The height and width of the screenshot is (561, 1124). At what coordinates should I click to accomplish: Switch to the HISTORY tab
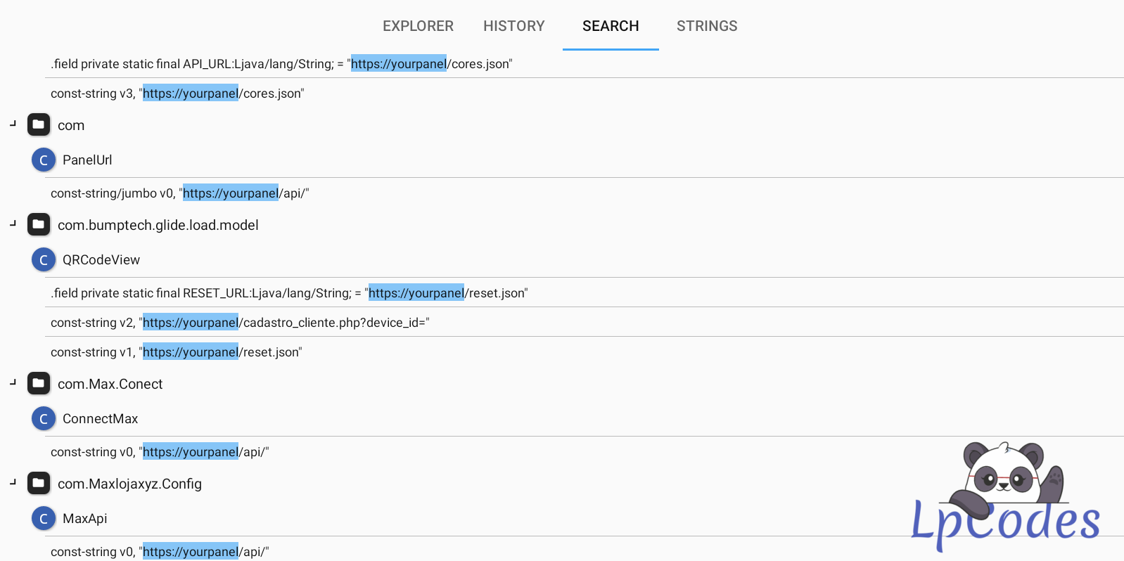(x=513, y=26)
